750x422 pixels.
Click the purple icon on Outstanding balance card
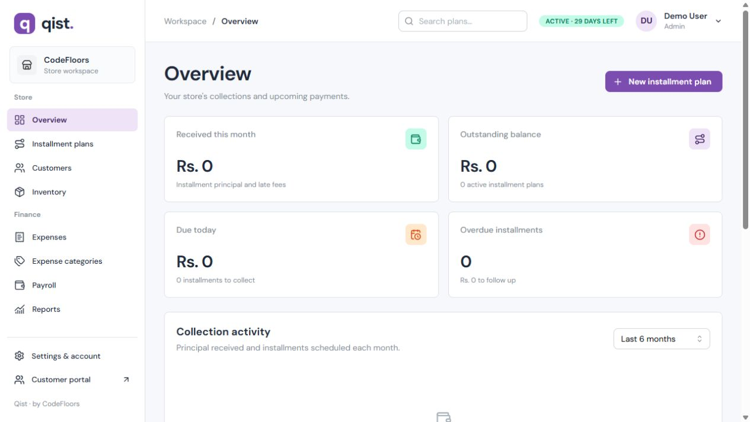700,139
